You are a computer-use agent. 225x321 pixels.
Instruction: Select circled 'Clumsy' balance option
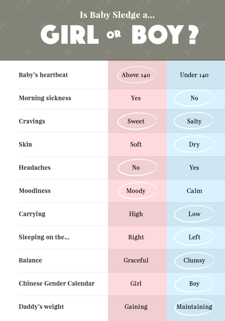point(194,260)
